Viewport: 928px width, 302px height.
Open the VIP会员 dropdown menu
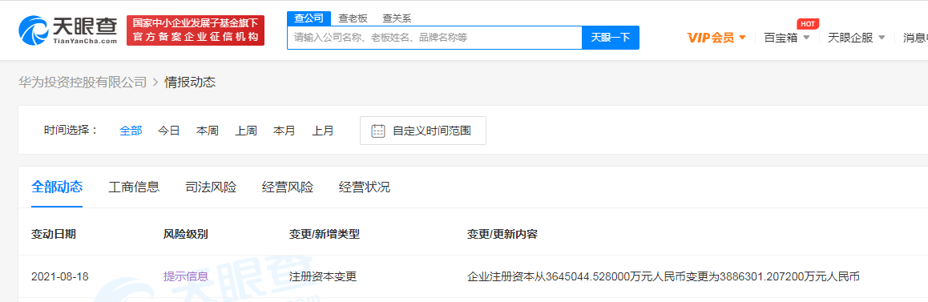pyautogui.click(x=716, y=38)
